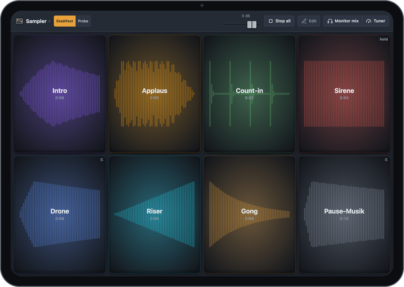Trigger the Intro pad
404x287 pixels.
[60, 94]
